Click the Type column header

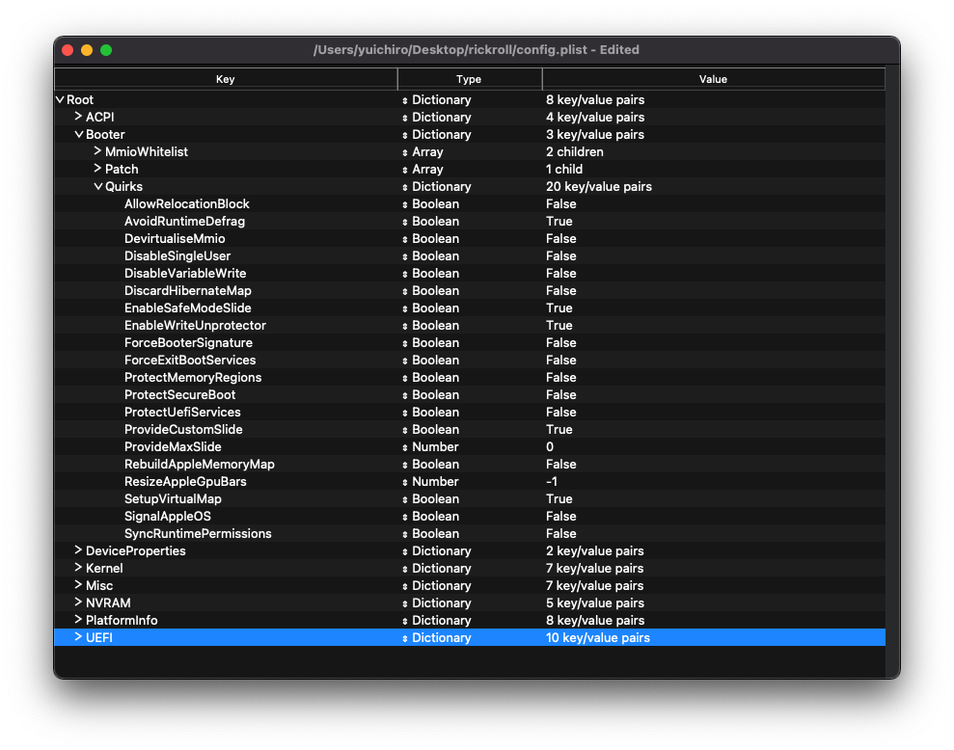pos(469,79)
